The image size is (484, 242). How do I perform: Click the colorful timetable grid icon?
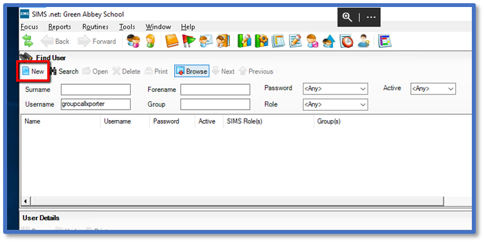[x=385, y=41]
